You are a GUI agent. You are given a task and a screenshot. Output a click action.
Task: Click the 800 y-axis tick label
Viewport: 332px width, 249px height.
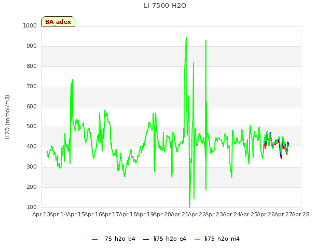tap(32, 66)
